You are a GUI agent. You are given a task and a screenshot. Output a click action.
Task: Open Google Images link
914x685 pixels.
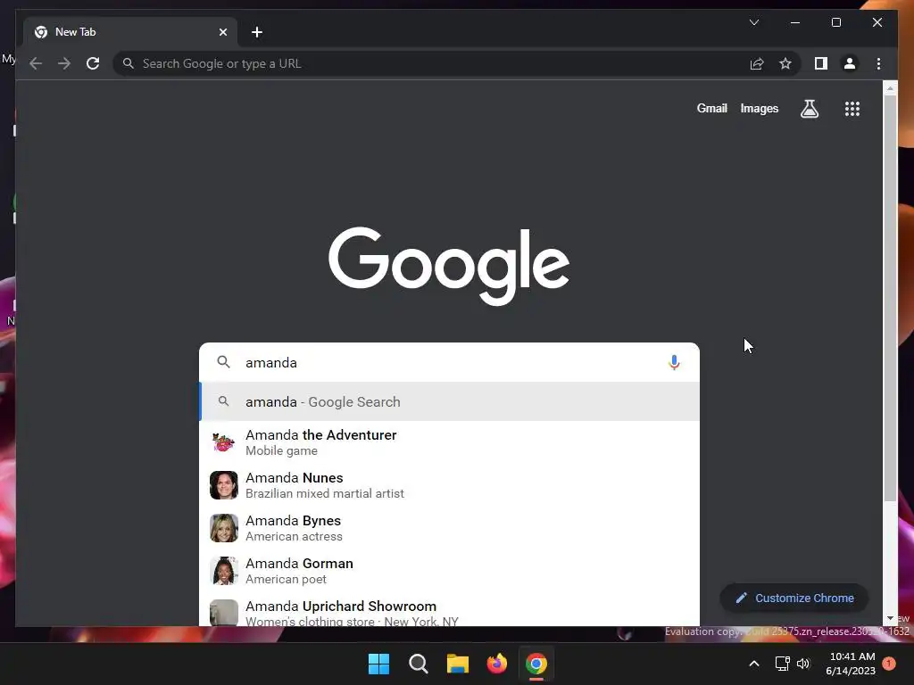pyautogui.click(x=759, y=108)
